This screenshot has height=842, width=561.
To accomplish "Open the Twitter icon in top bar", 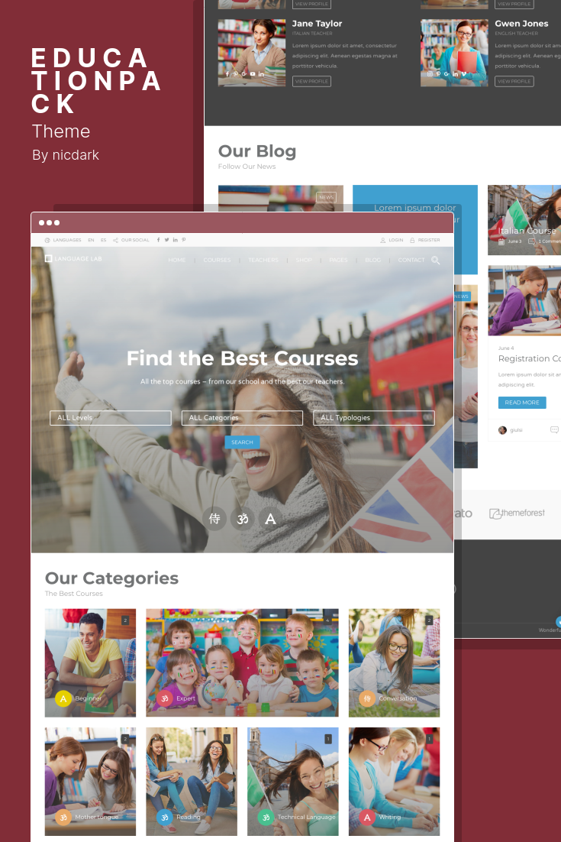I will [x=167, y=240].
